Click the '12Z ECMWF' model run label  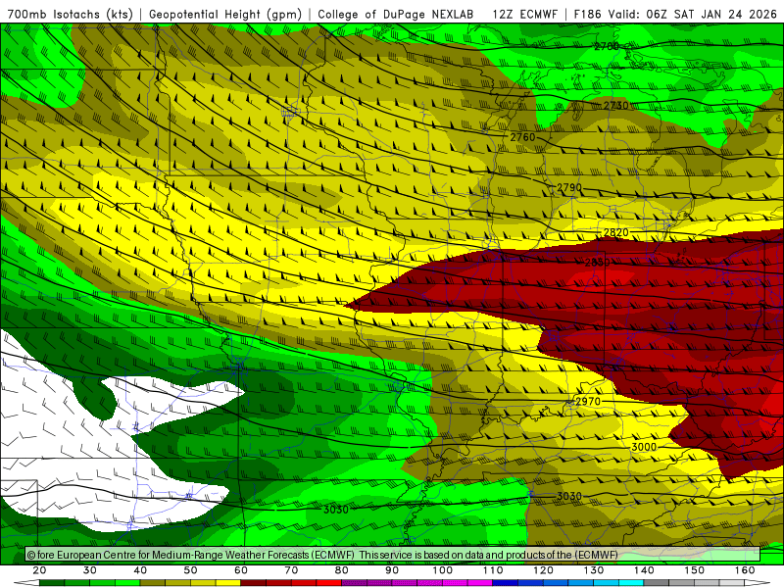click(524, 14)
